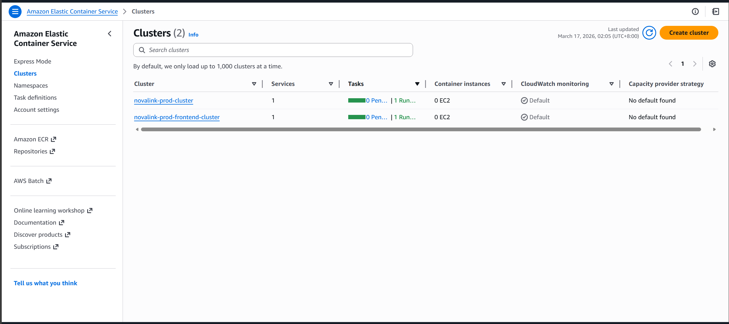729x324 pixels.
Task: Click the refresh clusters icon
Action: click(x=649, y=33)
